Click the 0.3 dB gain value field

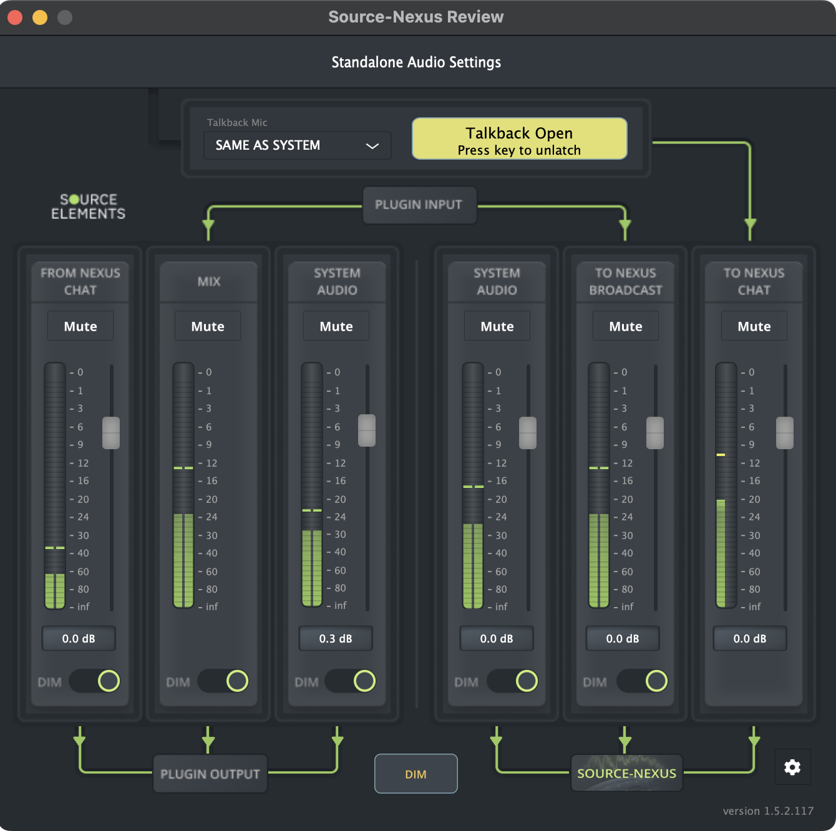coord(336,638)
